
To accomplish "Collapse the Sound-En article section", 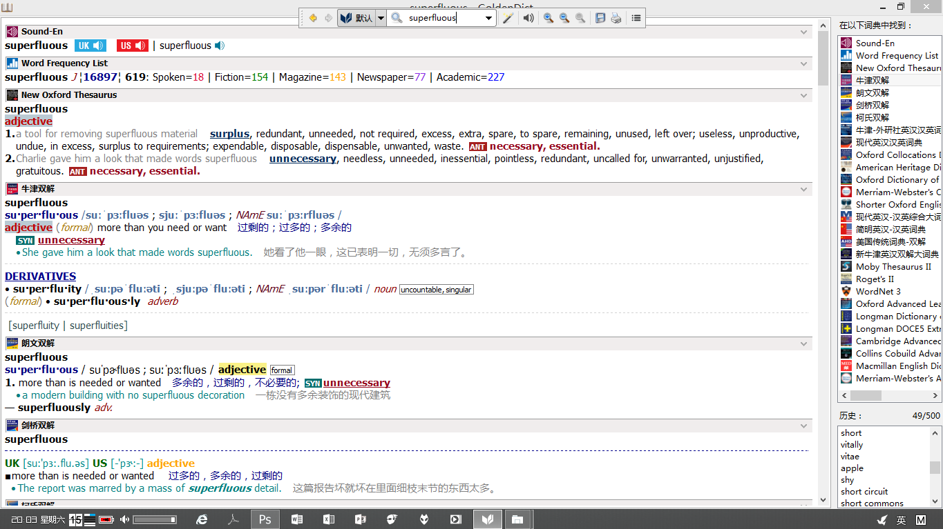I will (x=803, y=32).
